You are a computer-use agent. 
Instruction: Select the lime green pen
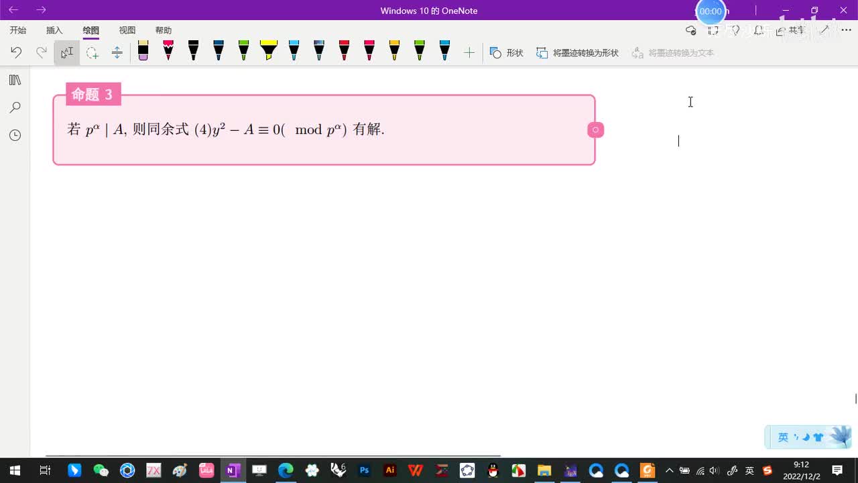point(420,51)
